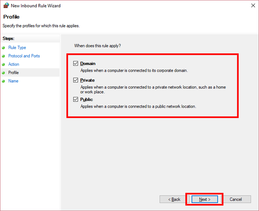Uncheck the Private profile checkbox
259x211 pixels.
(76, 80)
